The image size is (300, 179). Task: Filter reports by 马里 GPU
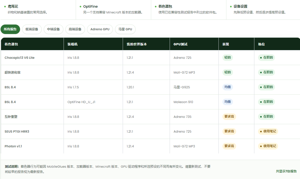coord(125,29)
